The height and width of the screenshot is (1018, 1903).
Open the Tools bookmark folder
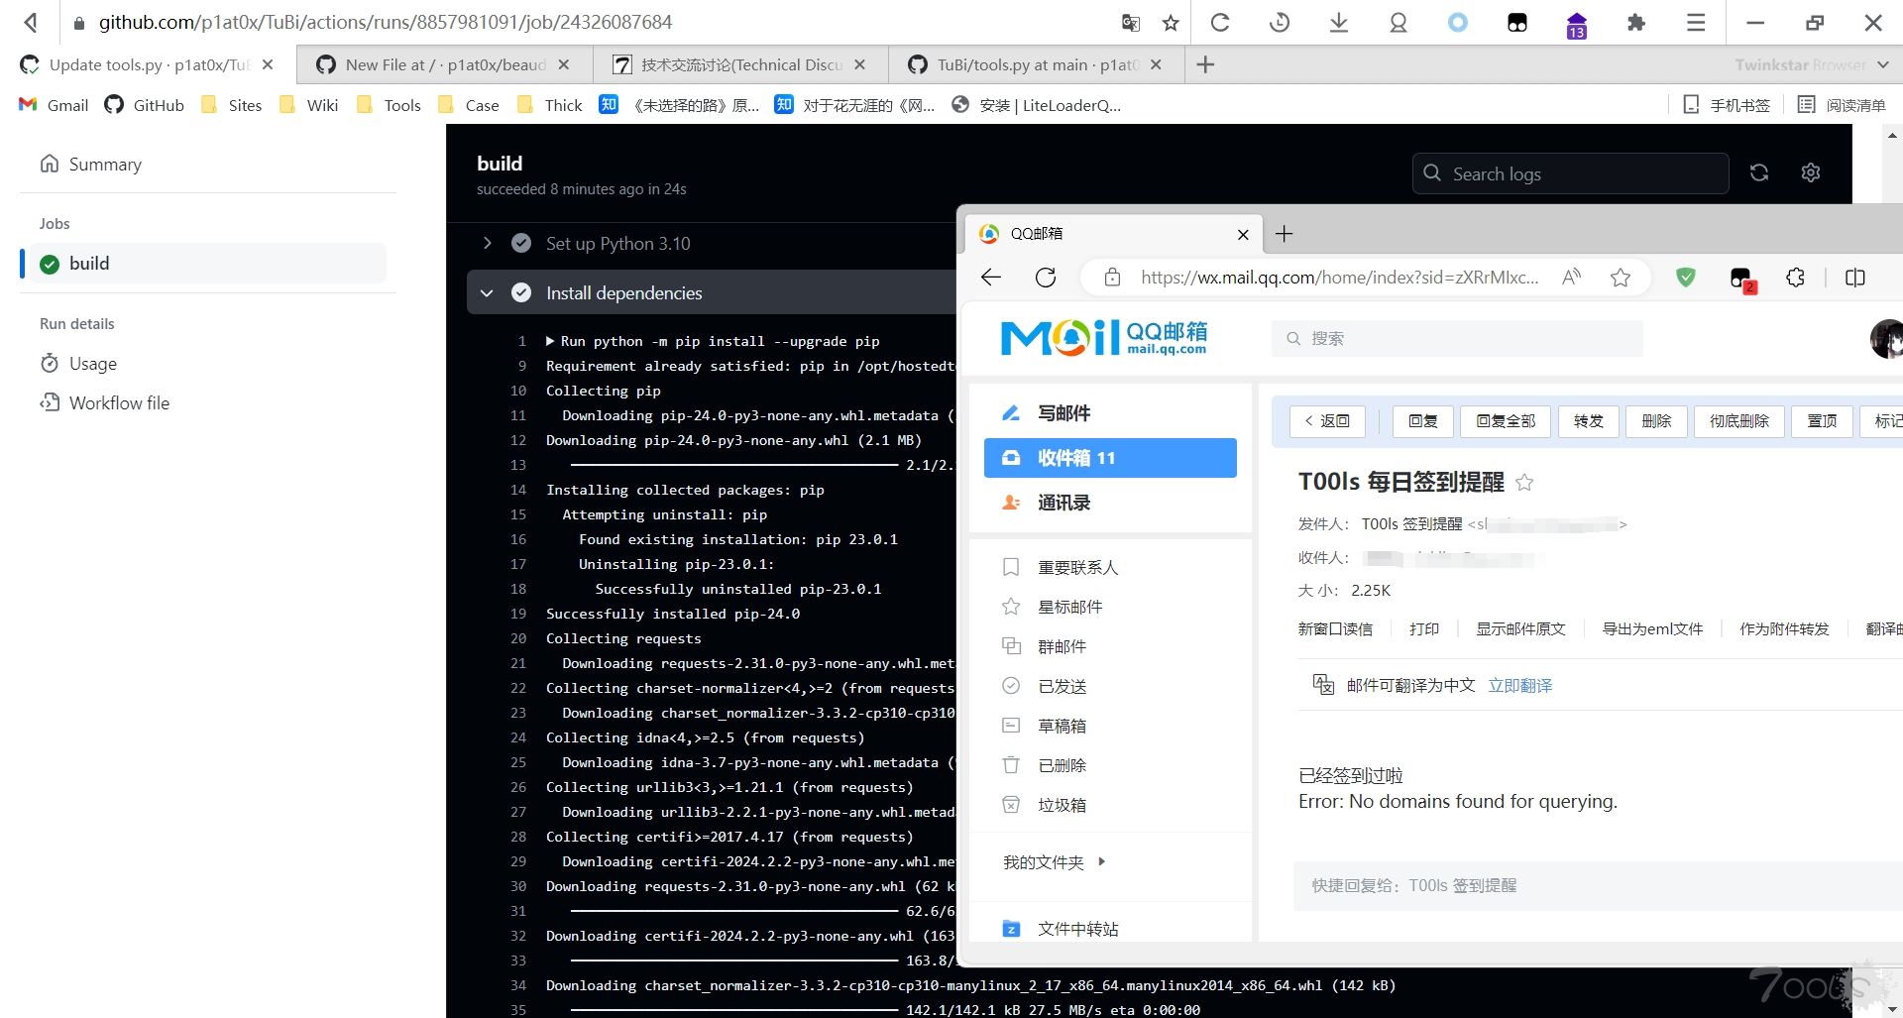coord(388,105)
